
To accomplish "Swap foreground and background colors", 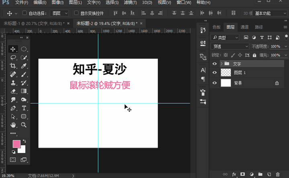I will click(x=24, y=141).
